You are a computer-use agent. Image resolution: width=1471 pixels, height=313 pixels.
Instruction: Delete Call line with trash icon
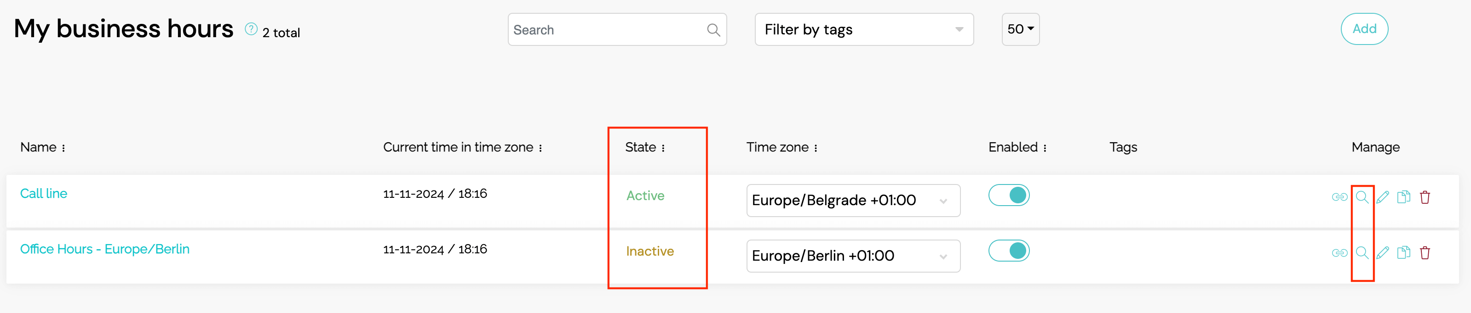pyautogui.click(x=1425, y=197)
